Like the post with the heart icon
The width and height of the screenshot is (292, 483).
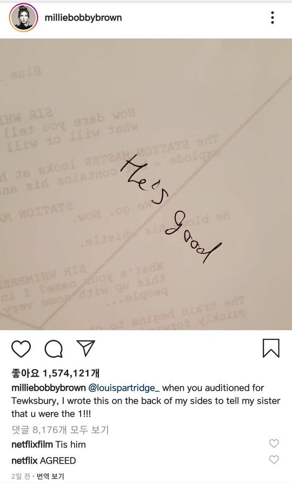[x=21, y=348]
